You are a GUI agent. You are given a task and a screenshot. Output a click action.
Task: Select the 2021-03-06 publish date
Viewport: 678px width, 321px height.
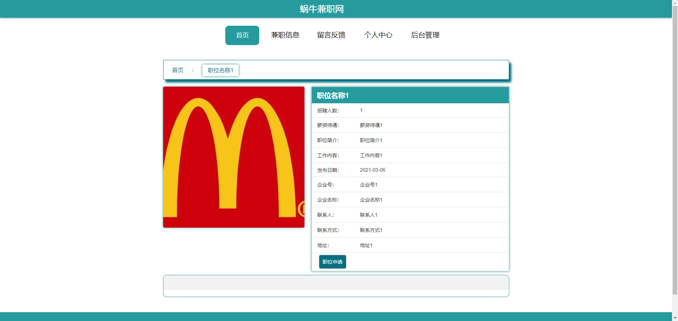(373, 170)
